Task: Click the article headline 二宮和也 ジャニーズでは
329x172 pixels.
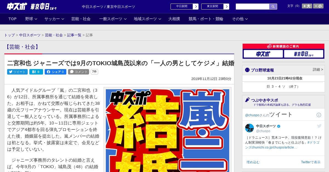Action: pyautogui.click(x=121, y=63)
